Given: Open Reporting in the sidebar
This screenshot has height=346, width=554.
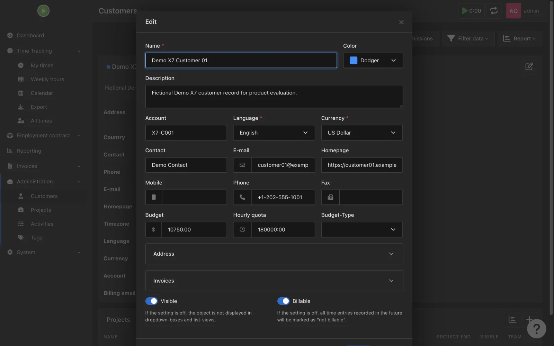Looking at the screenshot, I should tap(29, 151).
